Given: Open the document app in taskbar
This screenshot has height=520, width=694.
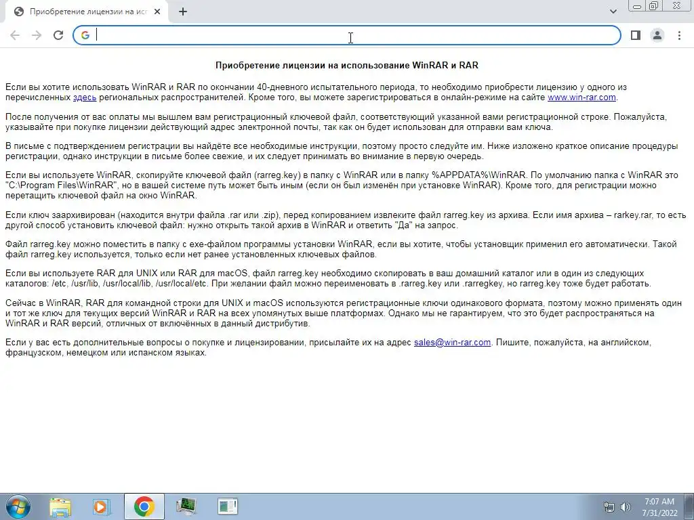Looking at the screenshot, I should (228, 506).
